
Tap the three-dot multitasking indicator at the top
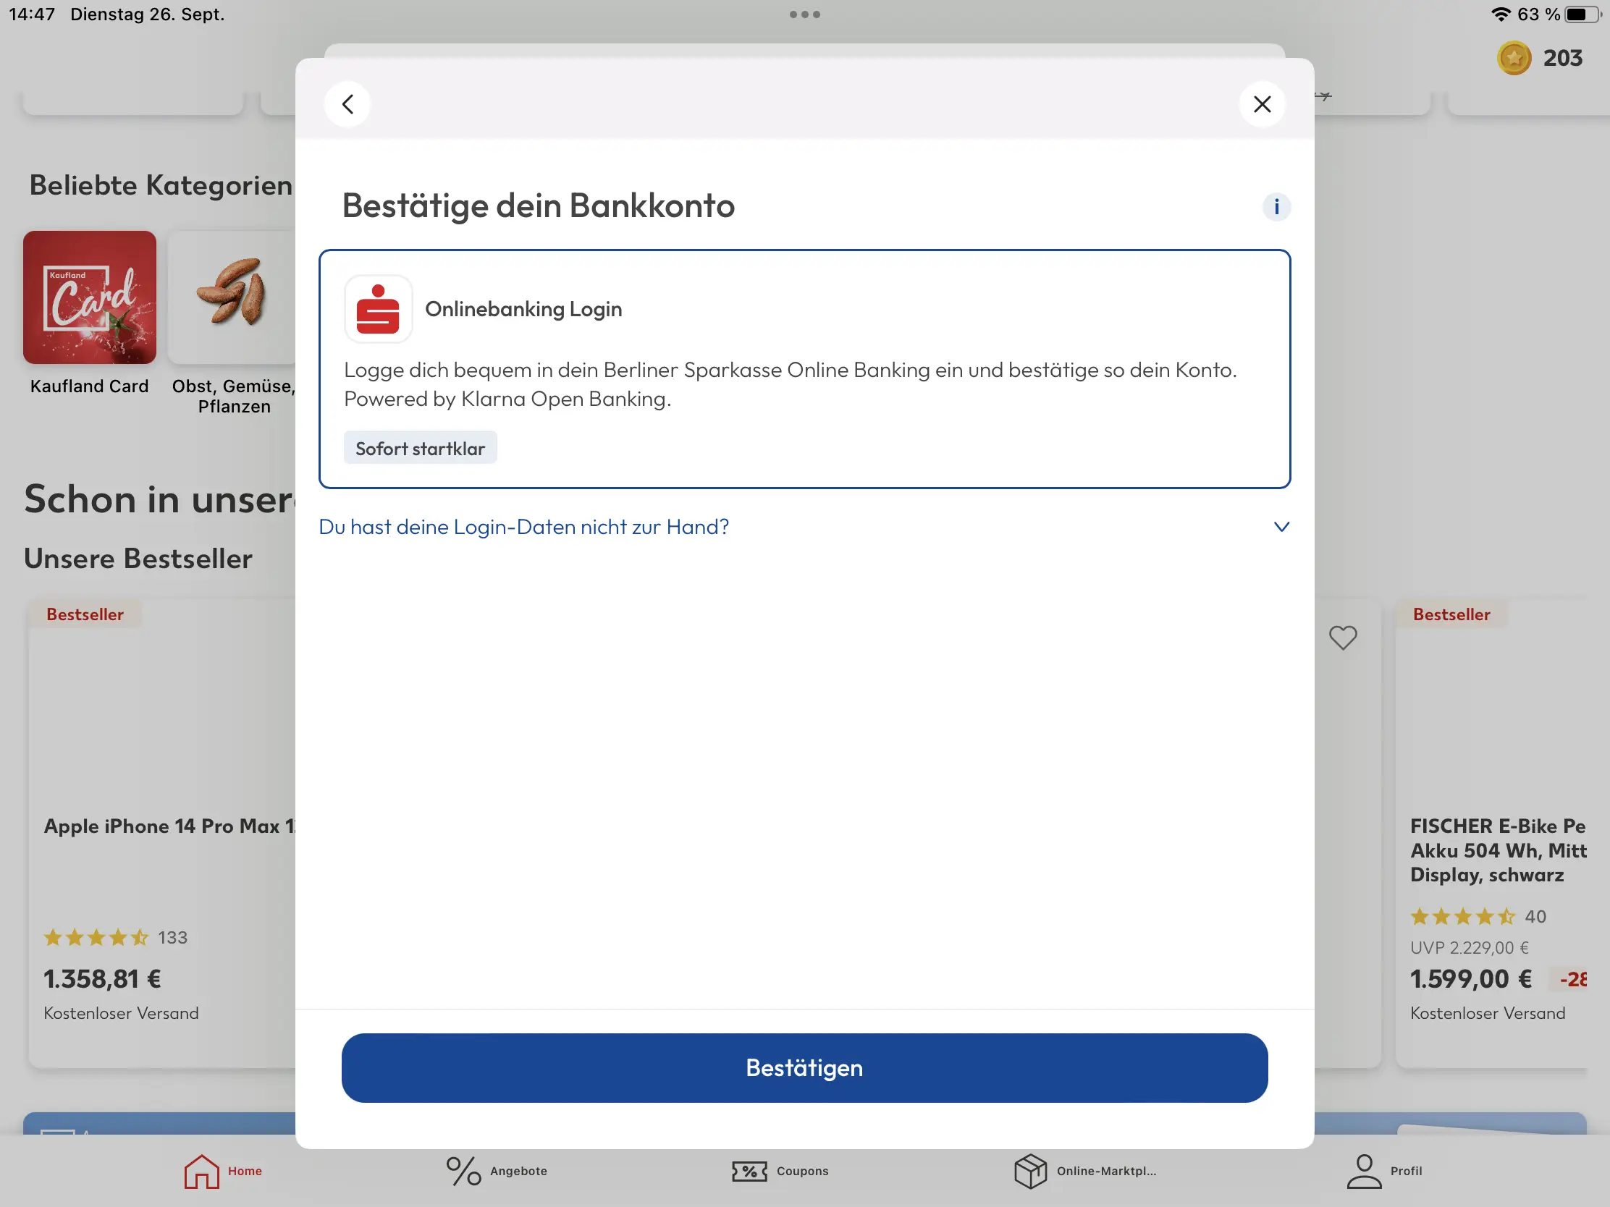click(x=804, y=14)
